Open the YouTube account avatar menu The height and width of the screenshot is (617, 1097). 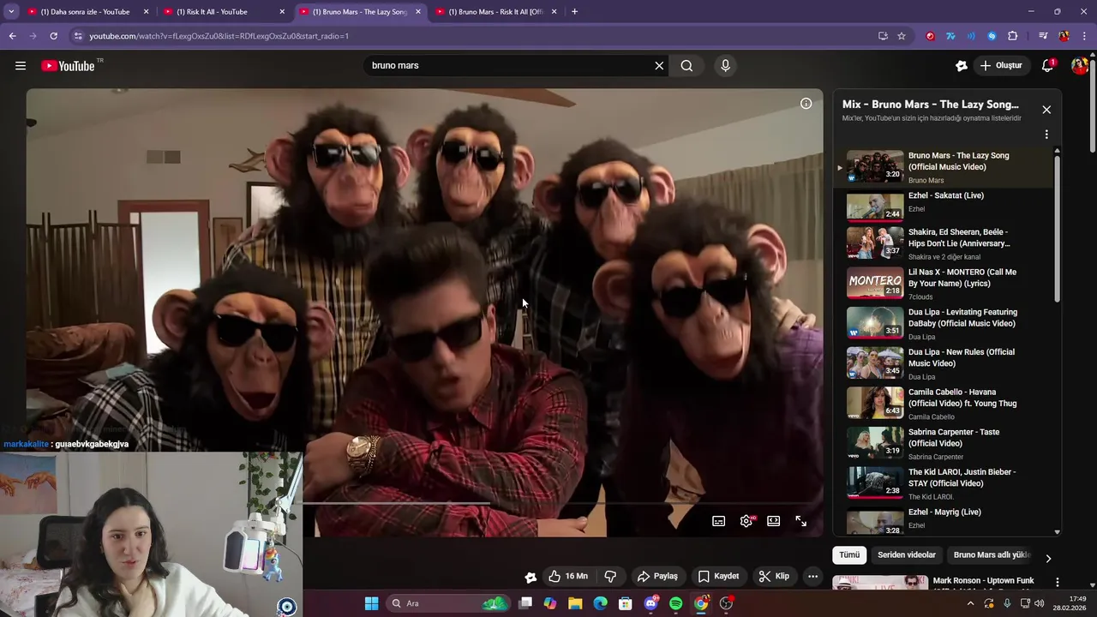[x=1079, y=66]
